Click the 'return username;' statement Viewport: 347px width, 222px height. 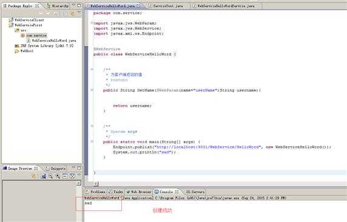tap(132, 106)
